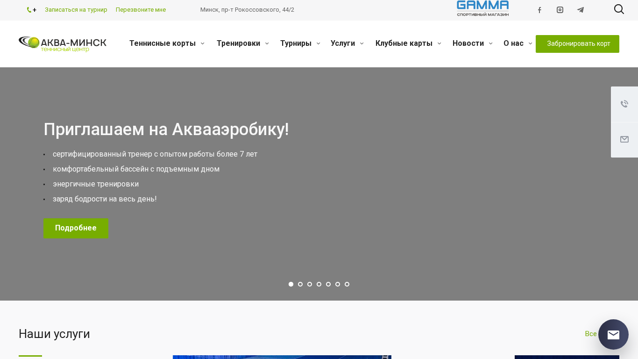Expand the Клубные карты submenu arrow
Screen dimensions: 638x359
coord(440,43)
